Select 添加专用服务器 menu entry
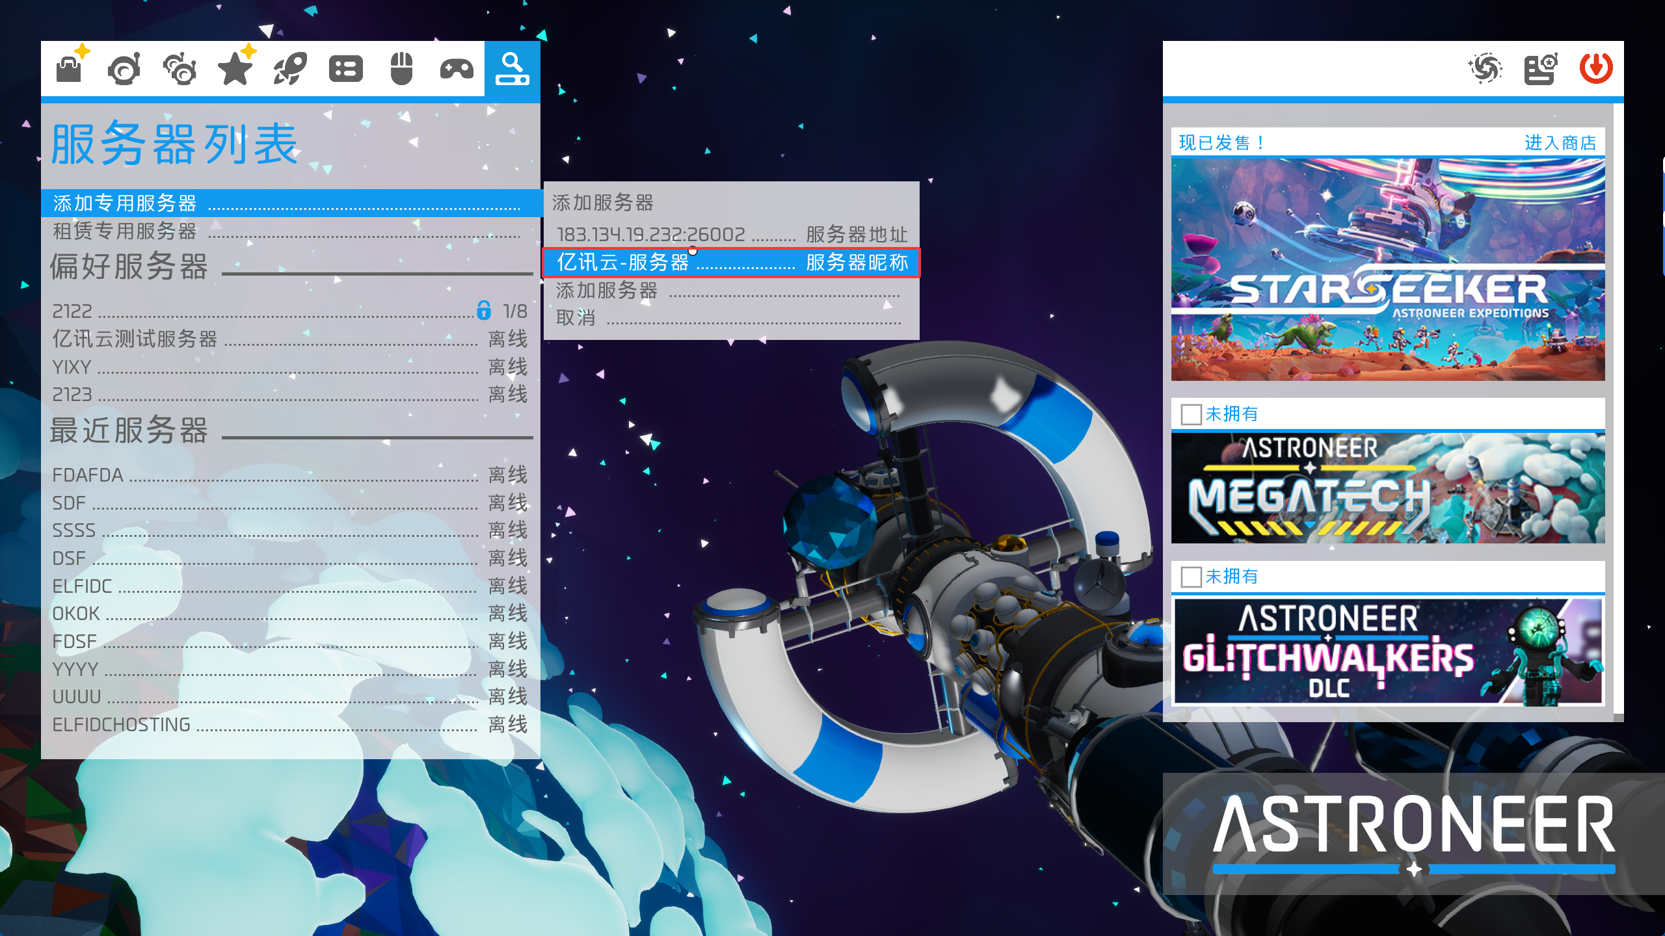This screenshot has width=1665, height=936. pos(291,203)
